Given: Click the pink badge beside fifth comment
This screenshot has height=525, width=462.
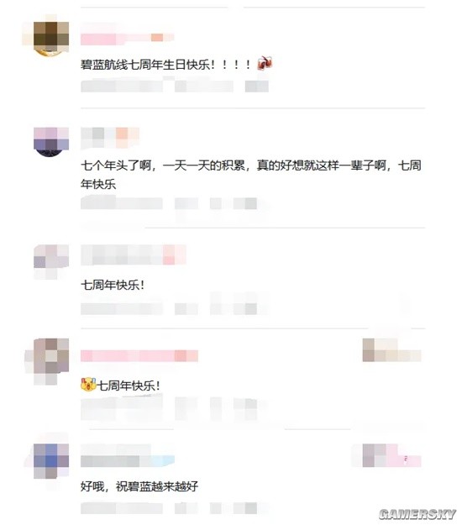Looking at the screenshot, I should [391, 455].
